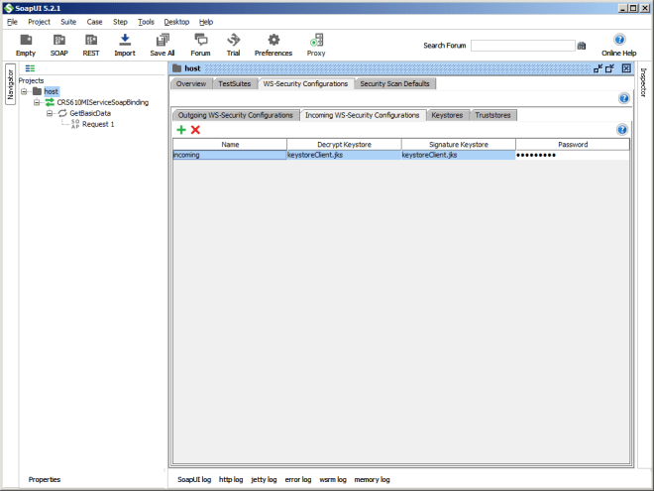Click the Empty project toolbar icon
Image resolution: width=654 pixels, height=491 pixels.
[25, 44]
